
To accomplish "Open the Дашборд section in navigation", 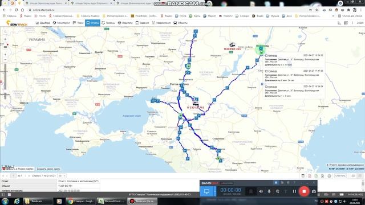I will [x=43, y=23].
